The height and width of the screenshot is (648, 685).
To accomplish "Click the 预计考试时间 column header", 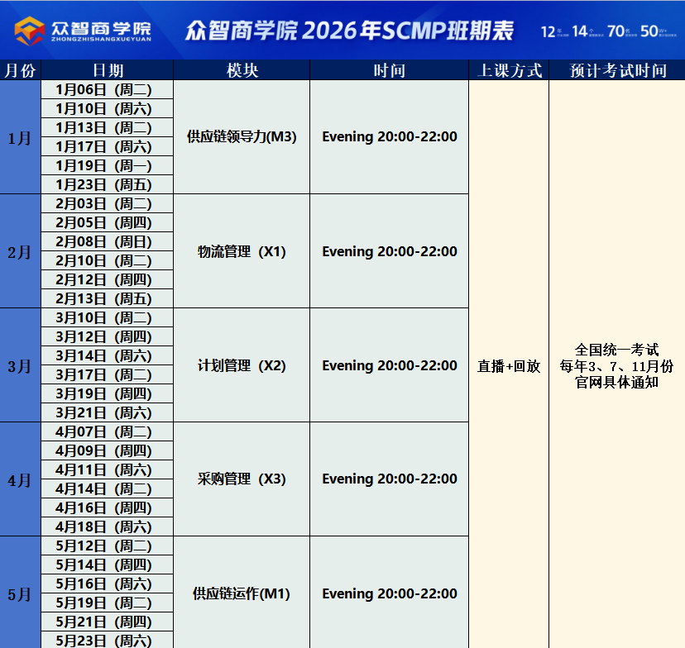I will [x=617, y=70].
